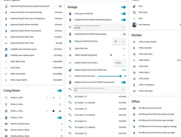Click the Crawl space Humidity icon
Screen dimensions: 181x137
[x=6, y=12]
